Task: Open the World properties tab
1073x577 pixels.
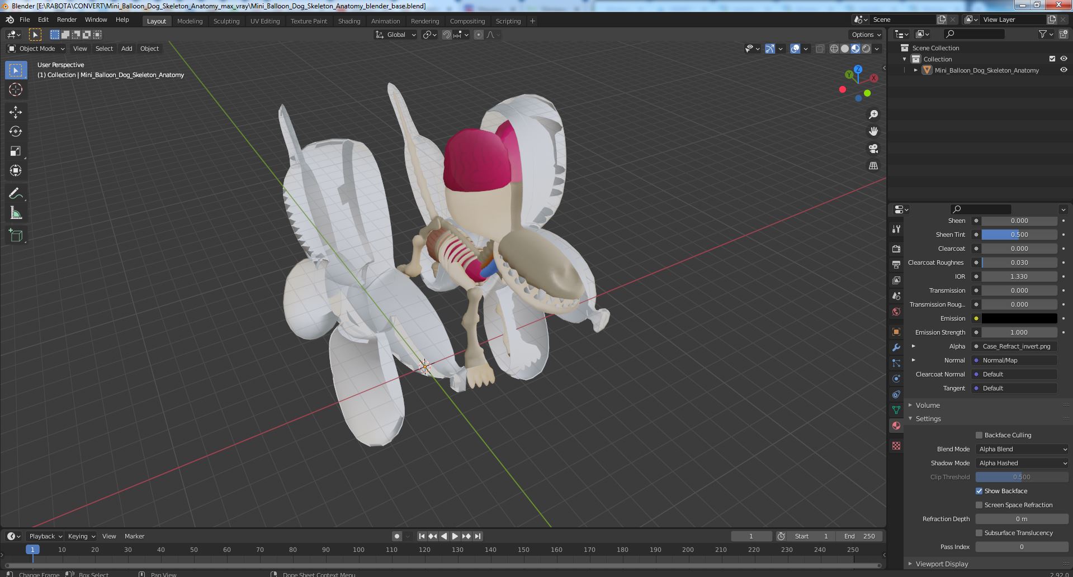Action: tap(896, 312)
